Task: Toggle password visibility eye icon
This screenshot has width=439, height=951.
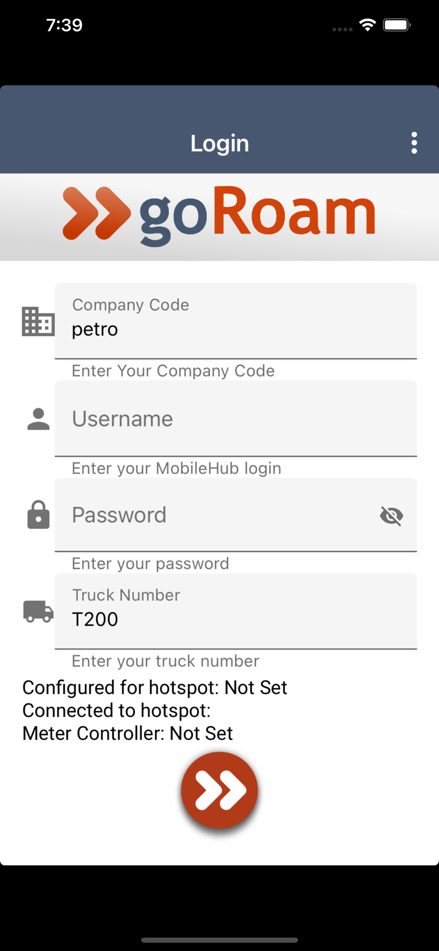Action: (391, 515)
